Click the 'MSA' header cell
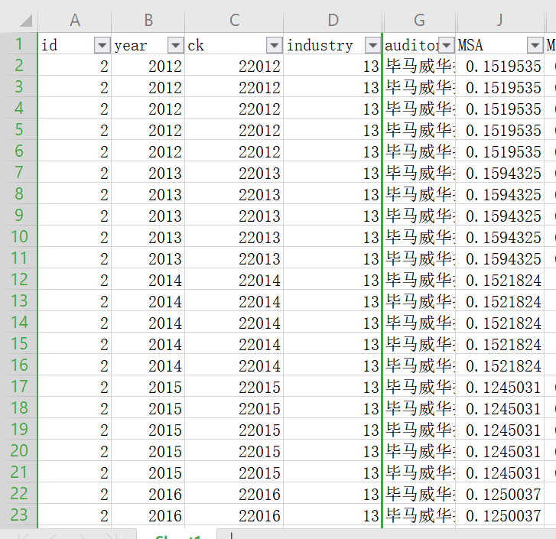Image resolution: width=556 pixels, height=539 pixels. (x=499, y=45)
